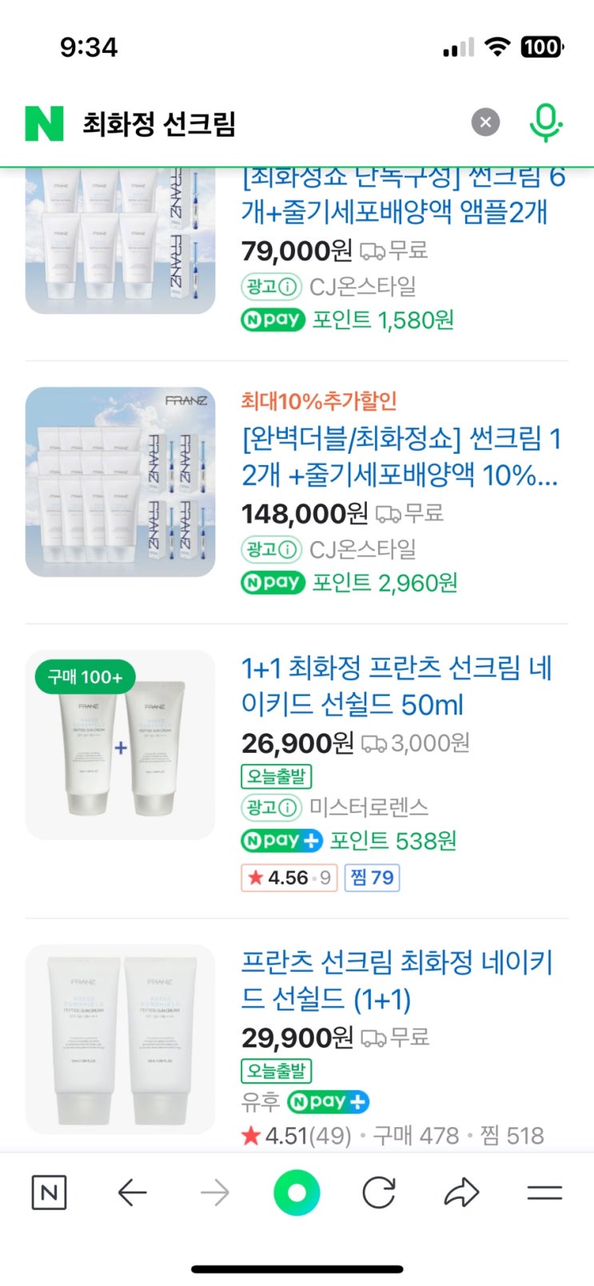Tap the green circle center button
Viewport: 594px width, 1286px height.
297,1193
